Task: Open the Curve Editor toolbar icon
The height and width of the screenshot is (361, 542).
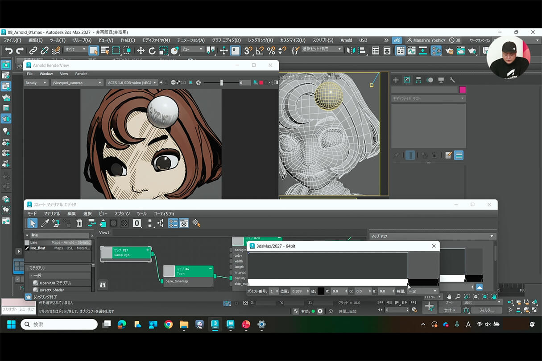Action: pos(411,50)
